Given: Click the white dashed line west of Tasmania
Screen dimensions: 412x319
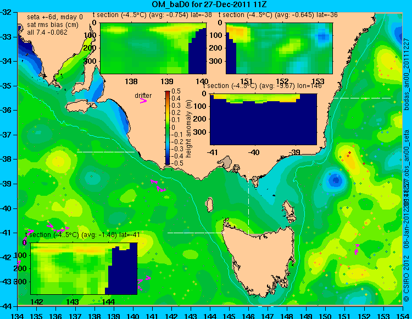Looking at the screenshot, I should (196, 233).
